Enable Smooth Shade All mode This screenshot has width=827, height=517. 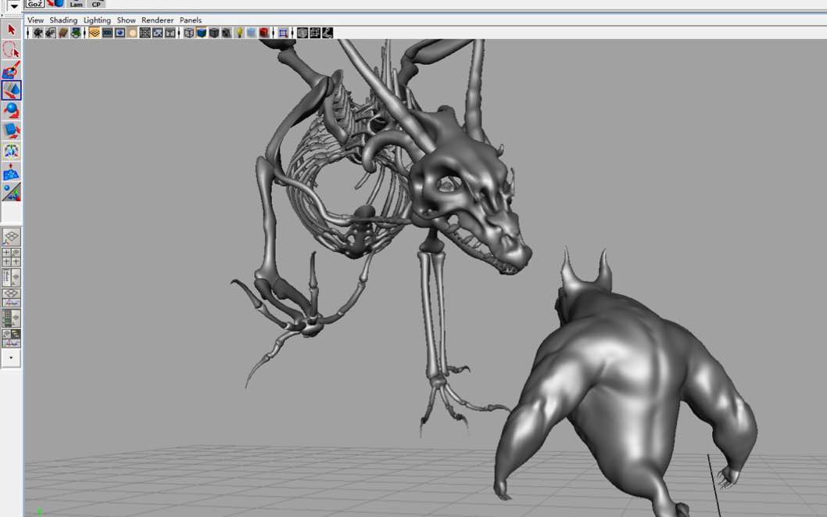coord(202,33)
